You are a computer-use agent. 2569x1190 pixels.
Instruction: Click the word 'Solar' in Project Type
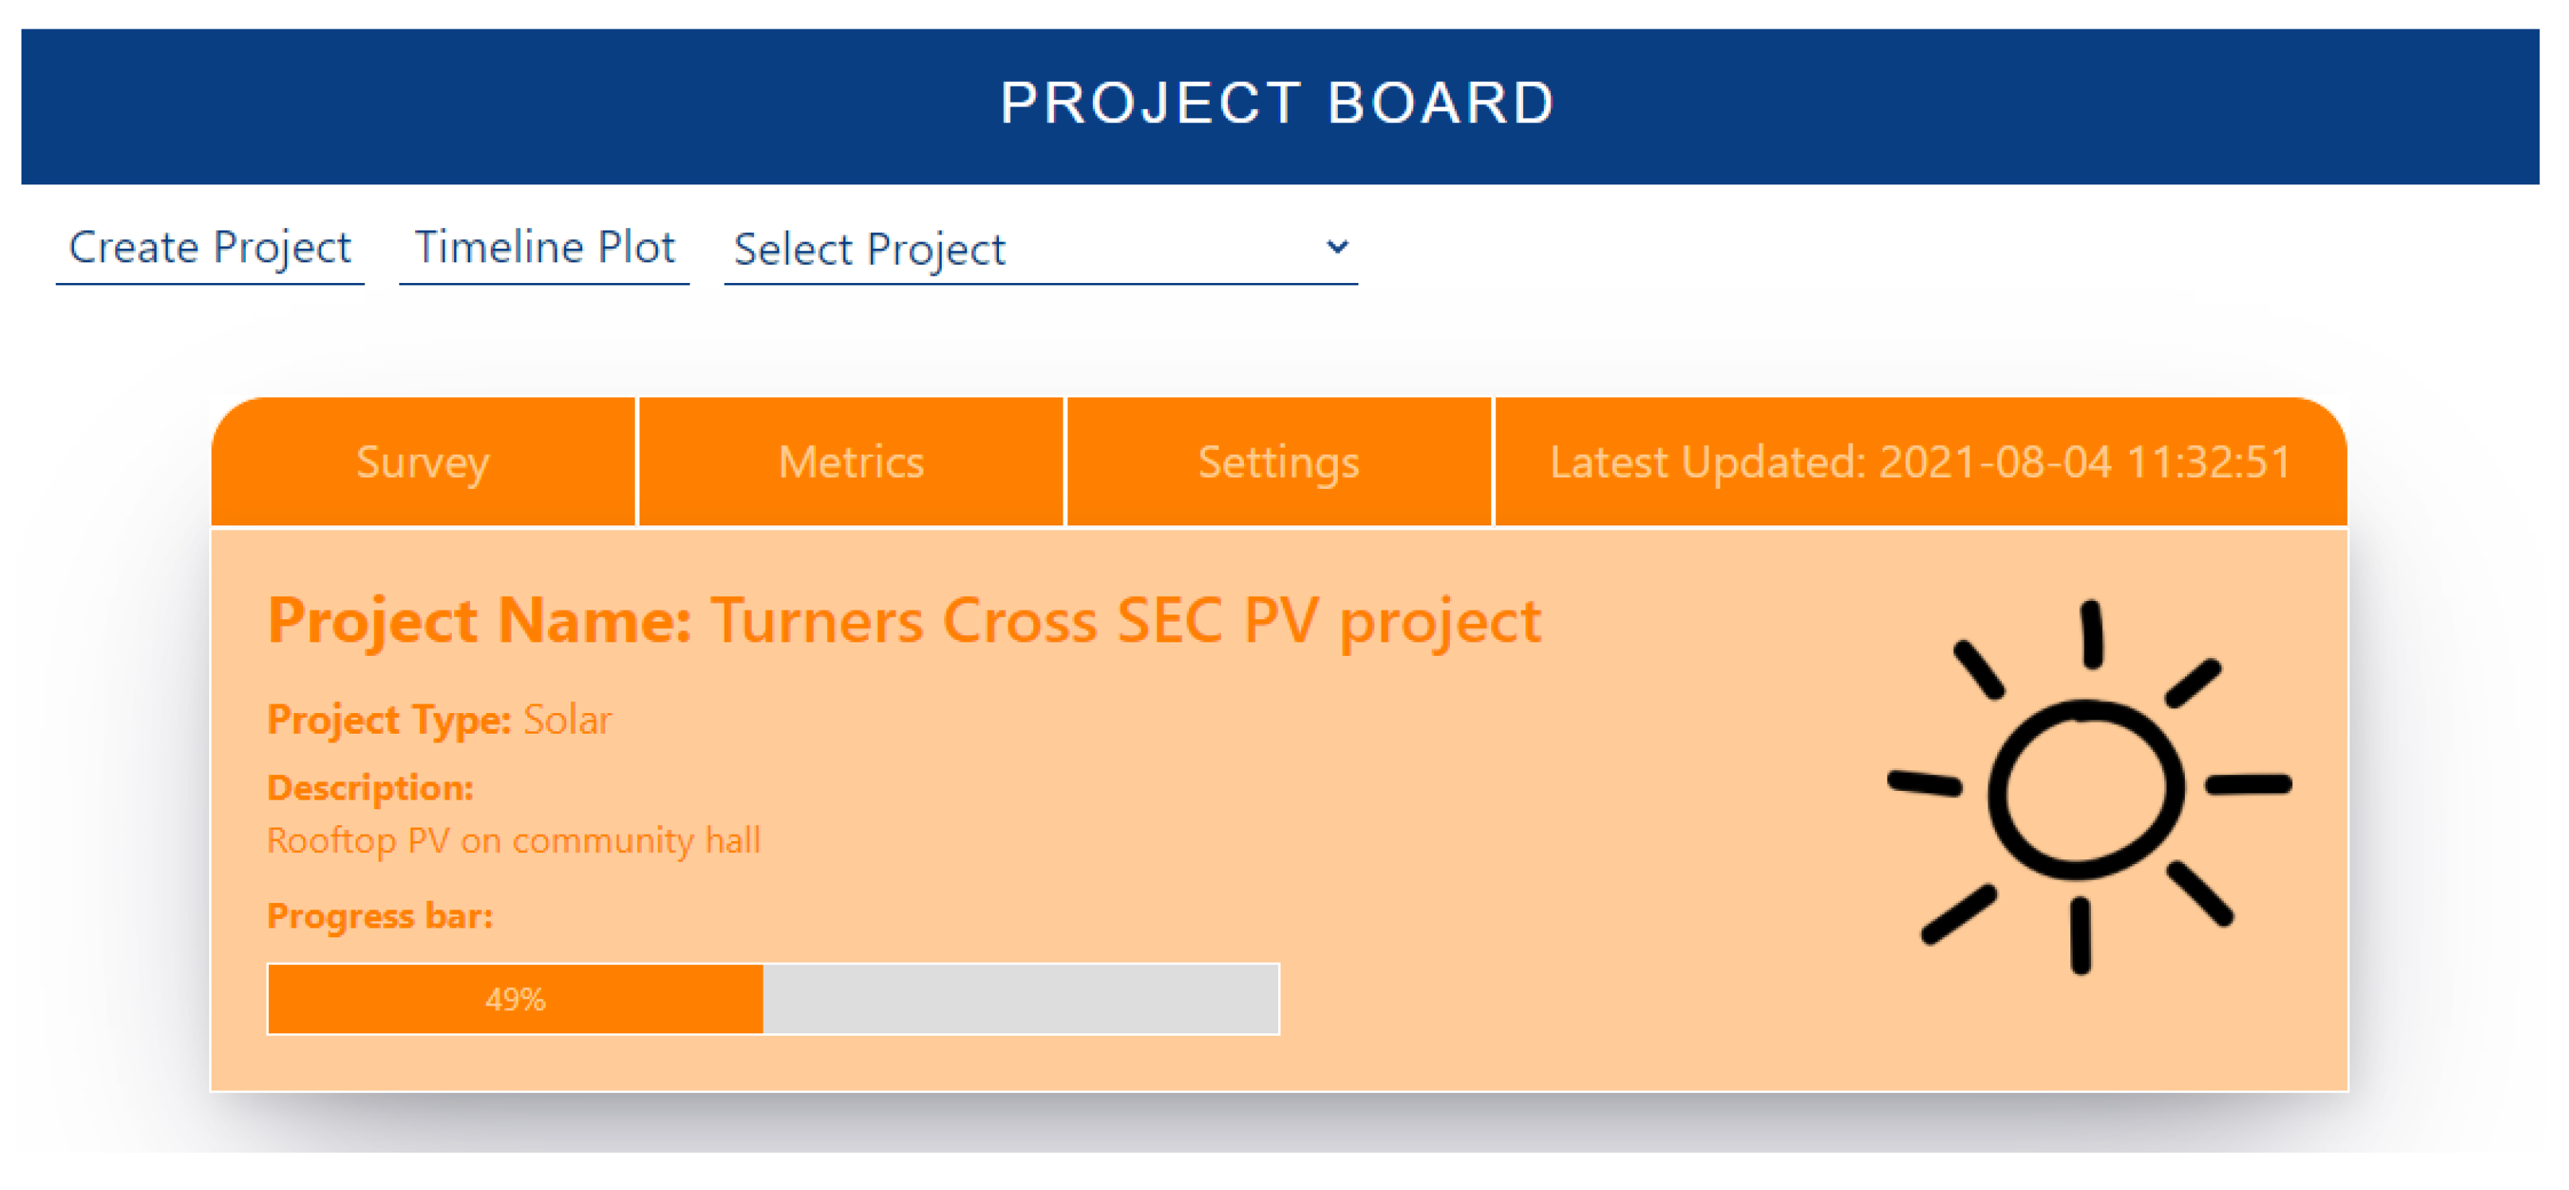tap(566, 720)
